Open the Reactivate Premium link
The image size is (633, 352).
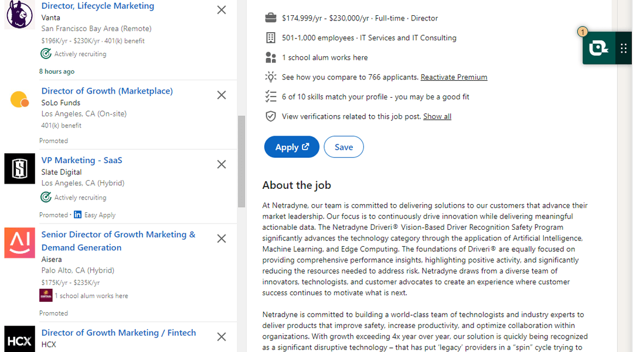454,77
